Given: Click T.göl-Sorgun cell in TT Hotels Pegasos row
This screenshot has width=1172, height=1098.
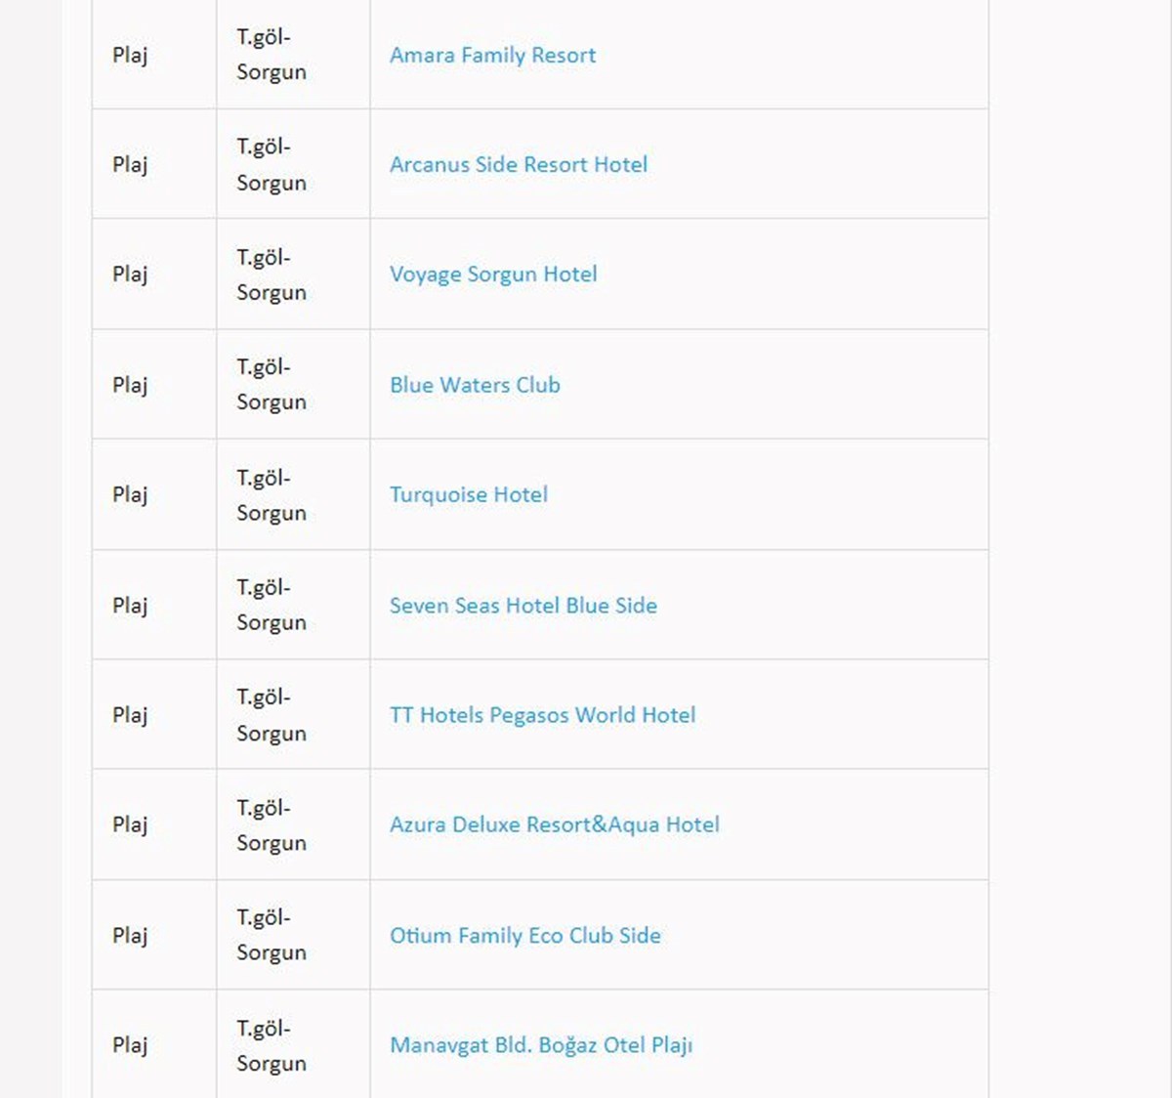Looking at the screenshot, I should point(293,714).
